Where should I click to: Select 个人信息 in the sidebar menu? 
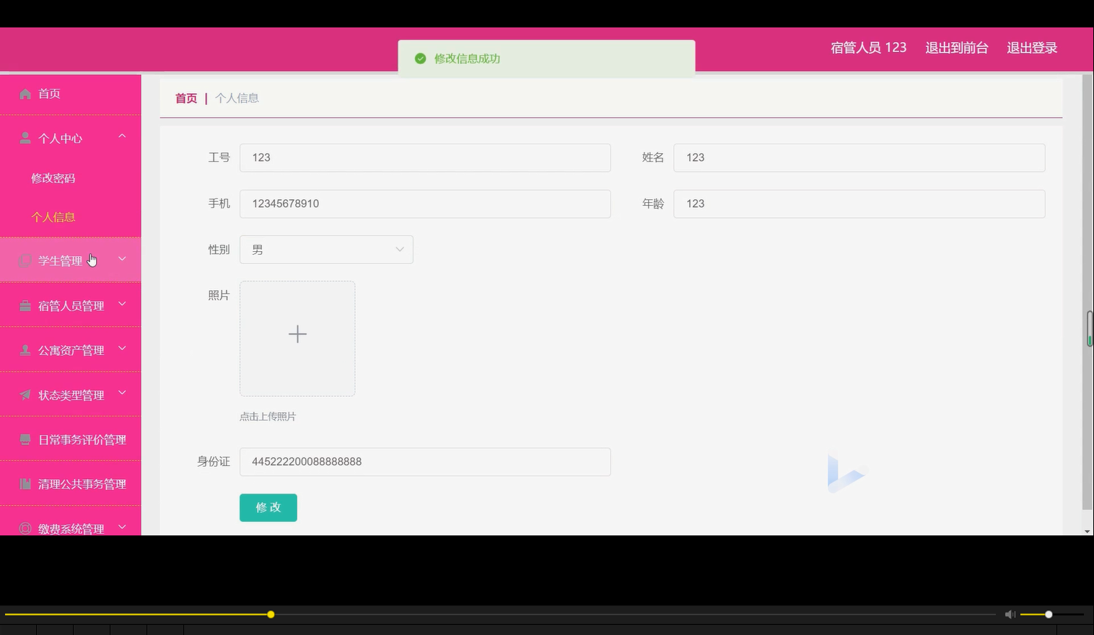(53, 216)
